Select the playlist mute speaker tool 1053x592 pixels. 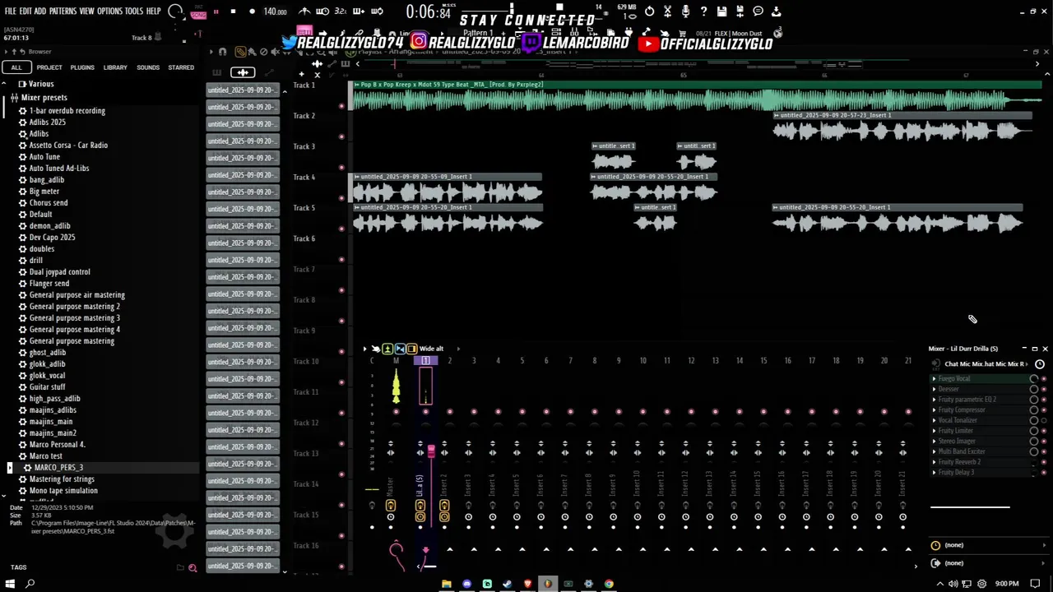coord(275,52)
